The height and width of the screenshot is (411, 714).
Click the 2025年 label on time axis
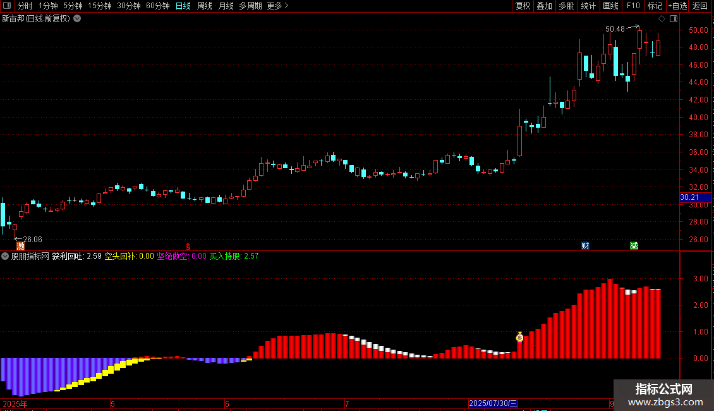coord(15,403)
